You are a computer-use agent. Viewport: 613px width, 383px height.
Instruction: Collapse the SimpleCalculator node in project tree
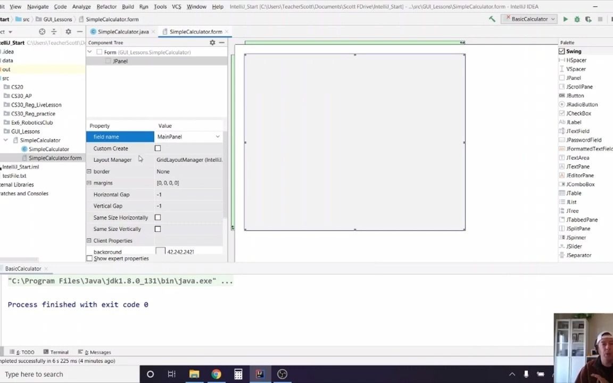tap(6, 140)
